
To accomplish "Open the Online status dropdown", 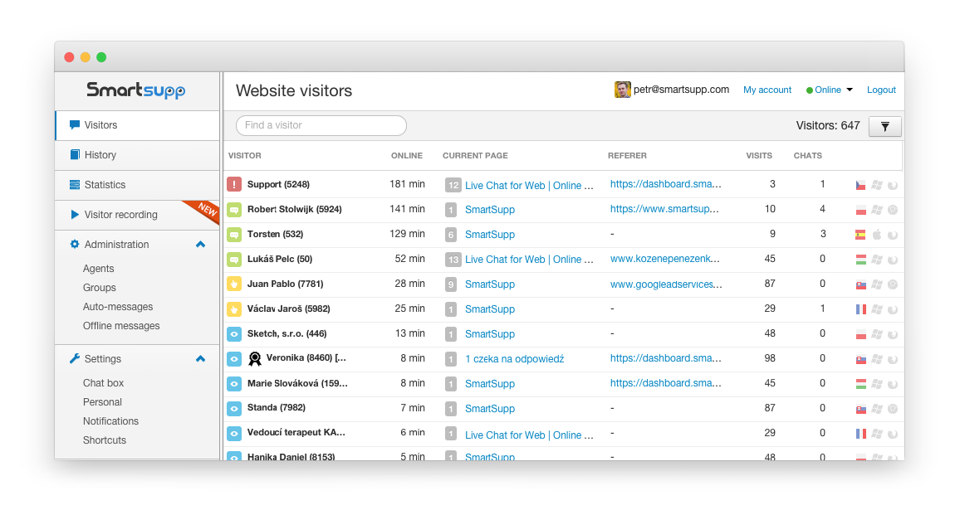I will click(x=829, y=90).
